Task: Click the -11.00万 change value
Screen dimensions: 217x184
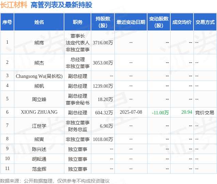Action: (160, 113)
